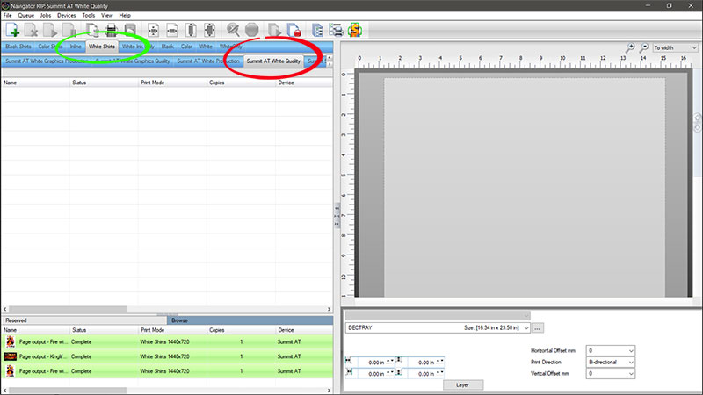The width and height of the screenshot is (703, 395).
Task: Click the Print Mode column header in top list
Action: 172,83
